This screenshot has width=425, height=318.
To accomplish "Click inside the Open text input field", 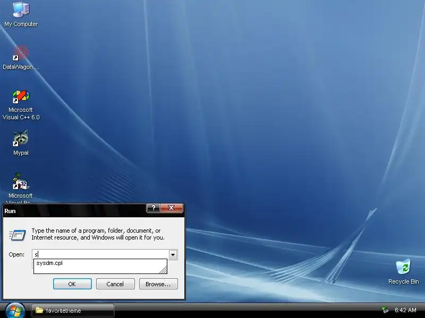I will 101,254.
